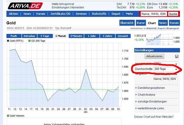Click the Euro exchange rate quote
This screenshot has width=184, height=125.
(162, 7)
